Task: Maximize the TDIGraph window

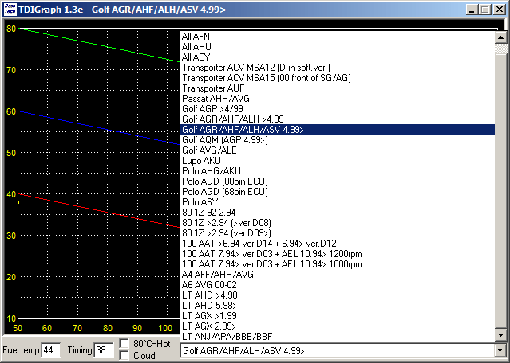Action: tap(484, 10)
